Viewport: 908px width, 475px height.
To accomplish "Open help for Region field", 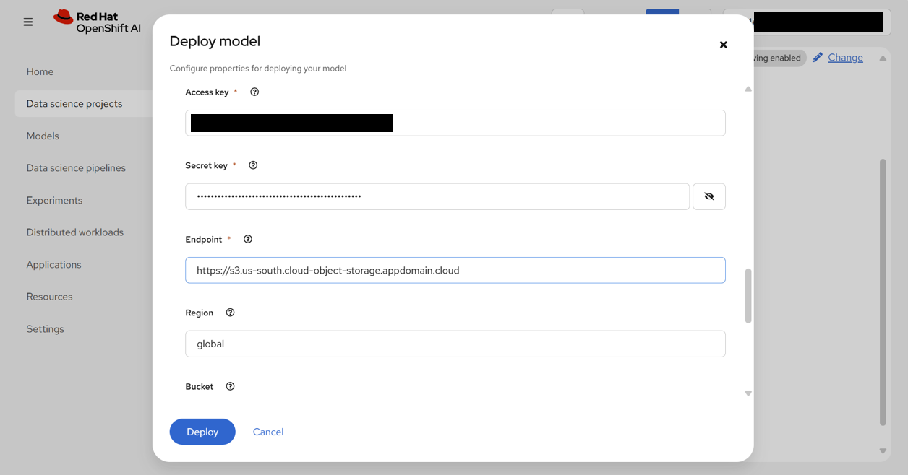I will tap(230, 313).
